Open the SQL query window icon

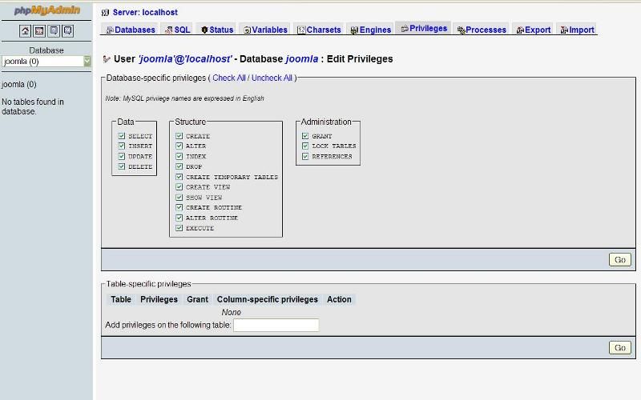pyautogui.click(x=39, y=30)
